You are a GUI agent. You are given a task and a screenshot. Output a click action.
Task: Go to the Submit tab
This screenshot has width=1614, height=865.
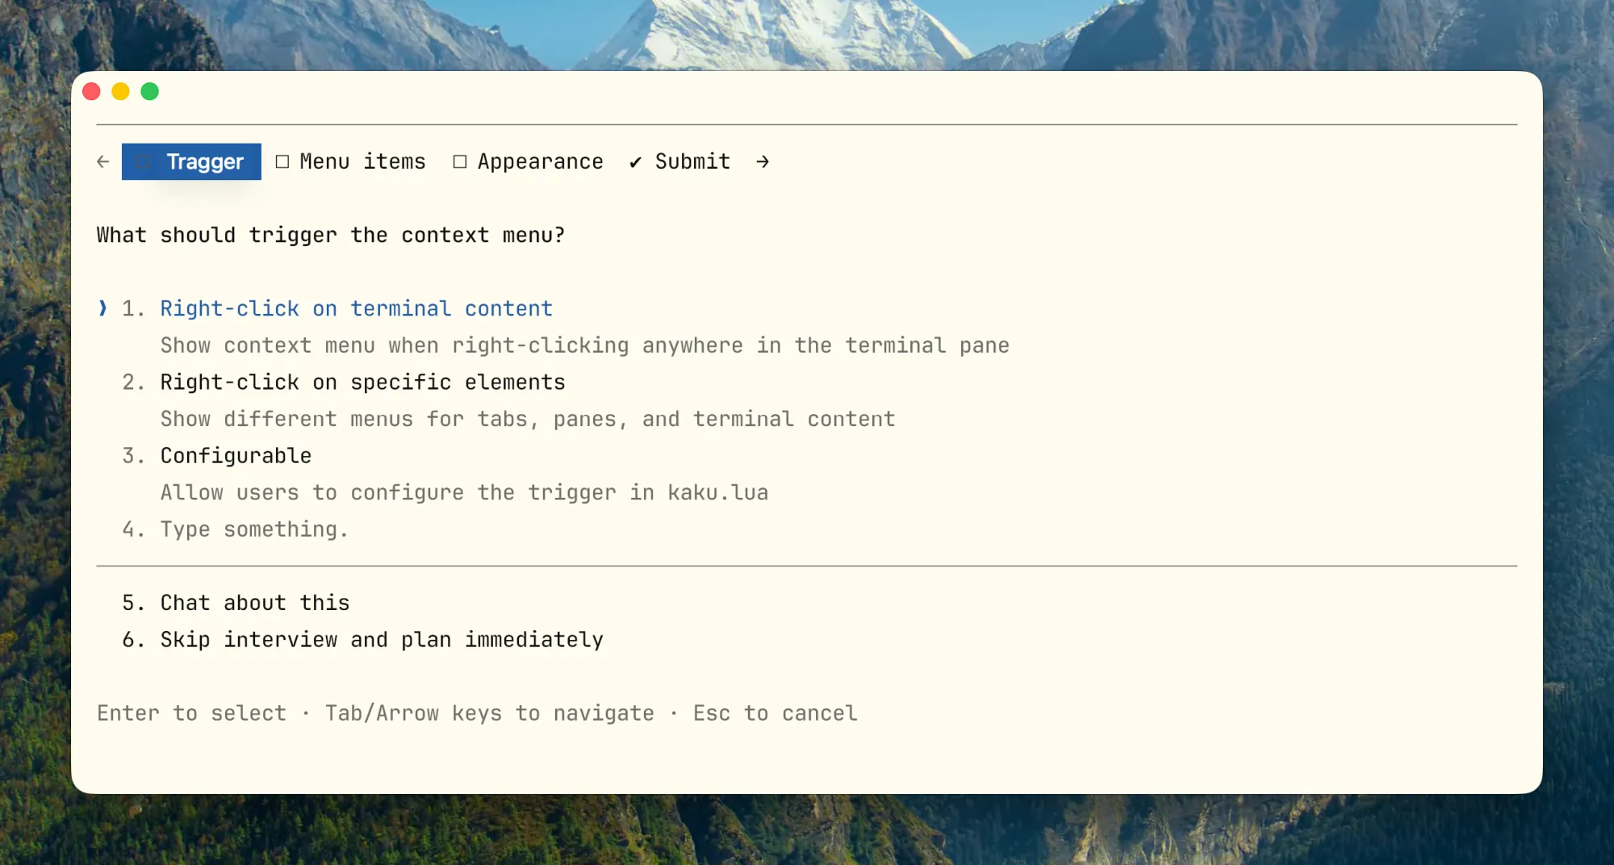(692, 162)
